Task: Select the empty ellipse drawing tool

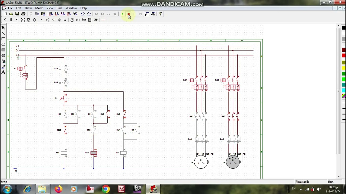Action: coord(3,44)
